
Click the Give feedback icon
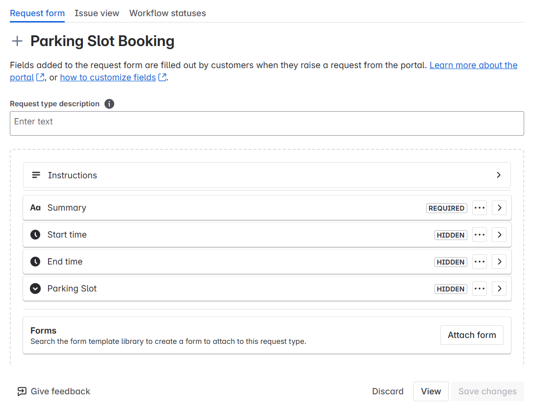[x=22, y=391]
